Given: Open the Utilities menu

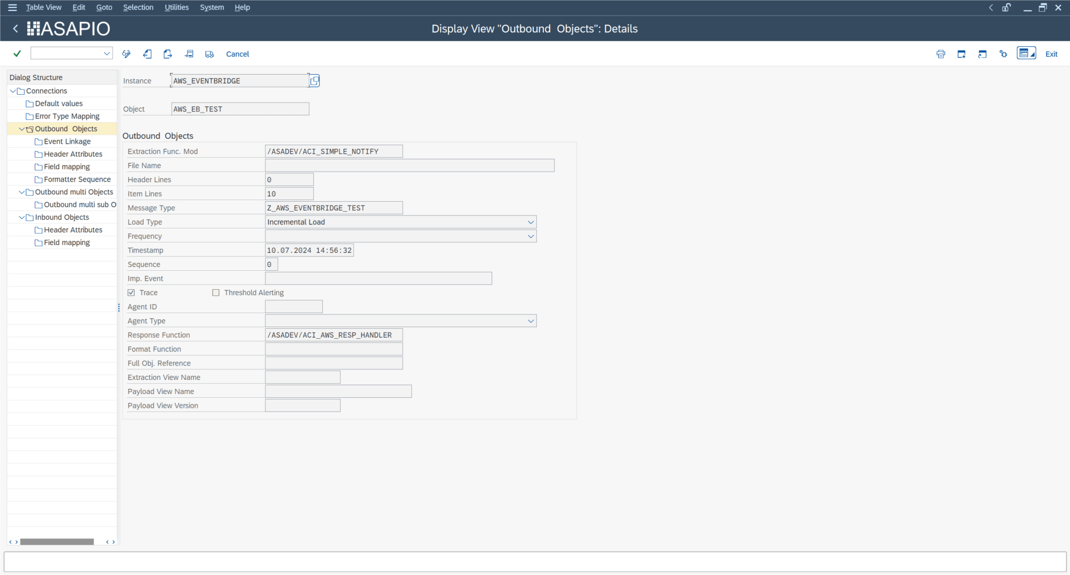Looking at the screenshot, I should 177,7.
